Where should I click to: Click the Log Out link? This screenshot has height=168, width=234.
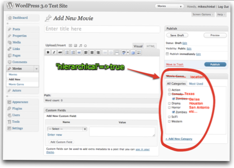(223, 7)
